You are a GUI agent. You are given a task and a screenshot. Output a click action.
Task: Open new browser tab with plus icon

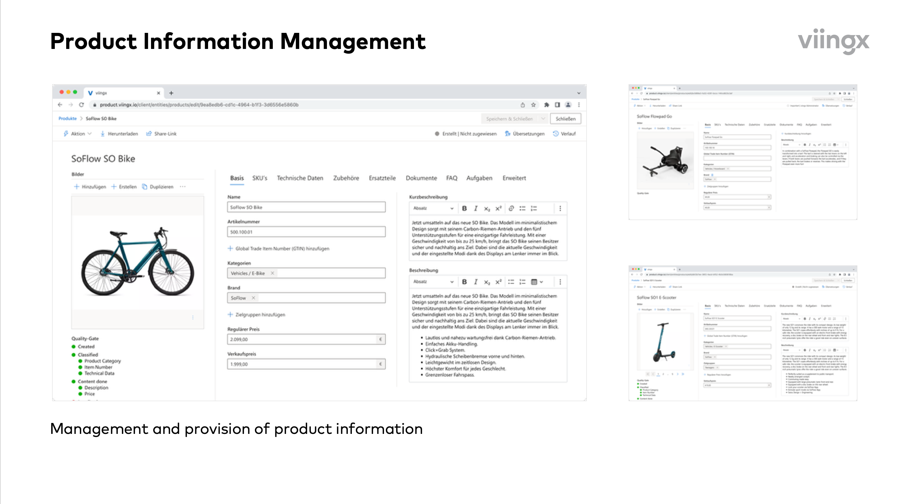point(171,93)
